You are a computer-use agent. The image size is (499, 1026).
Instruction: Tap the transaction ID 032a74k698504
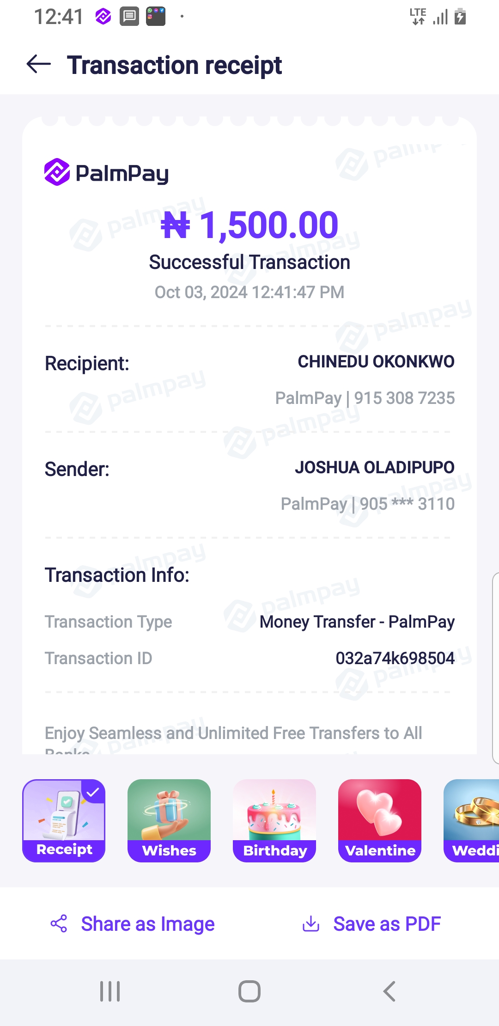395,658
